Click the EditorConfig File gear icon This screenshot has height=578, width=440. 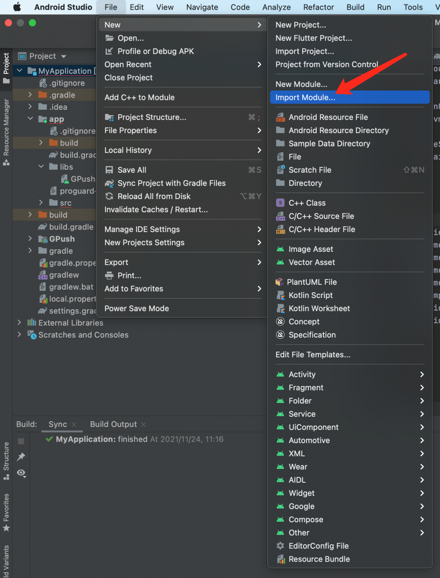280,546
